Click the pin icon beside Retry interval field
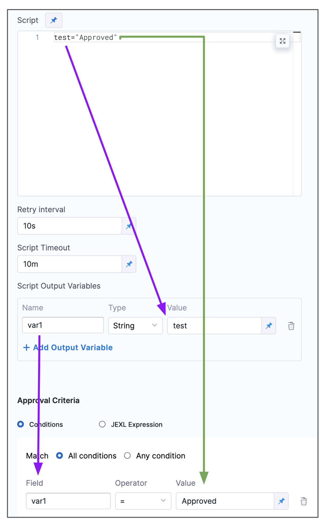329x528 pixels. point(129,226)
